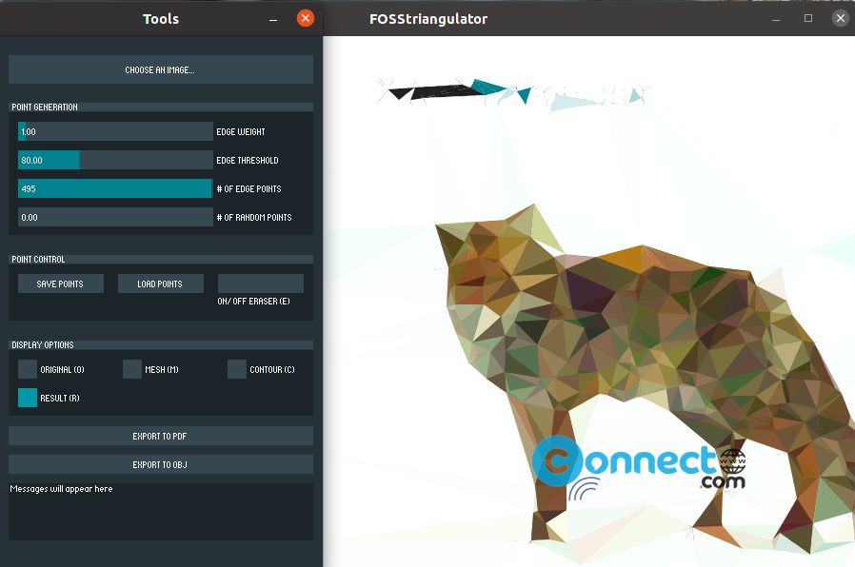
Task: Export the triangulation to PDF
Action: tap(160, 436)
